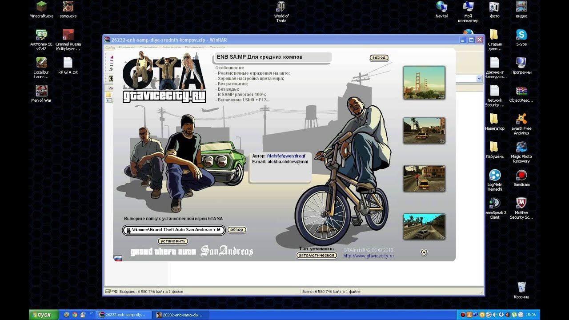Click the taskbar clock showing 15:06
This screenshot has width=569, height=320.
532,315
